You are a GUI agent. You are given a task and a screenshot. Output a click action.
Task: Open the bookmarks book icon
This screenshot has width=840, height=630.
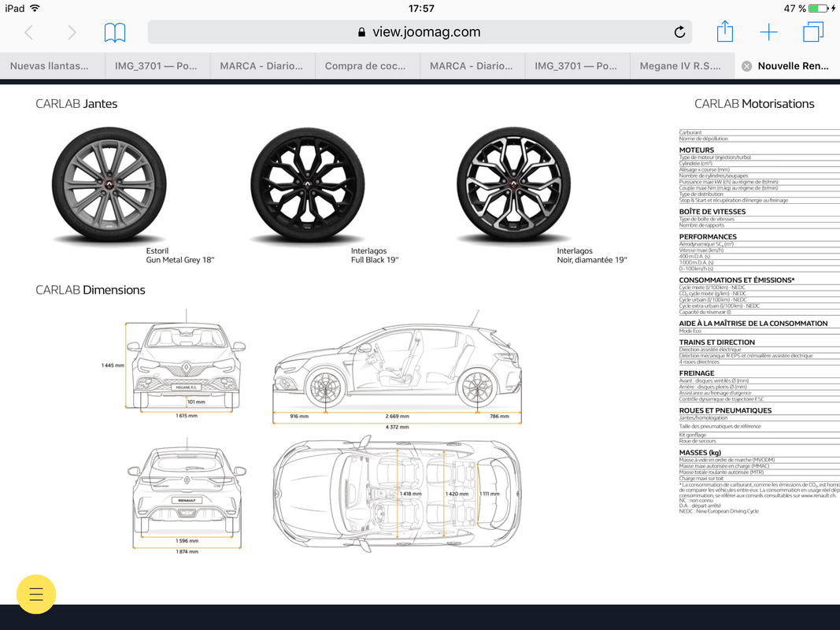pos(115,32)
